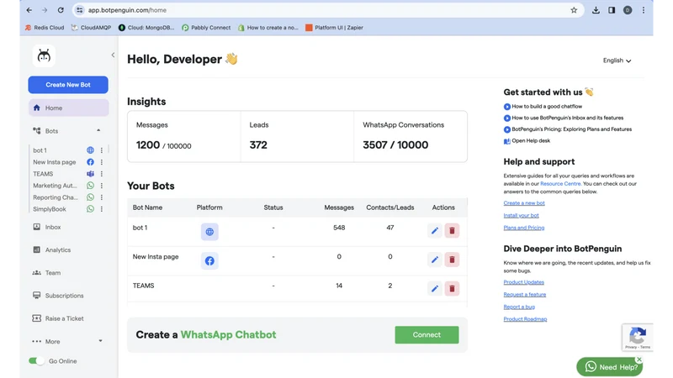The image size is (673, 378).
Task: Click WhatsApp icon beside Marketing Aut...
Action: [90, 186]
